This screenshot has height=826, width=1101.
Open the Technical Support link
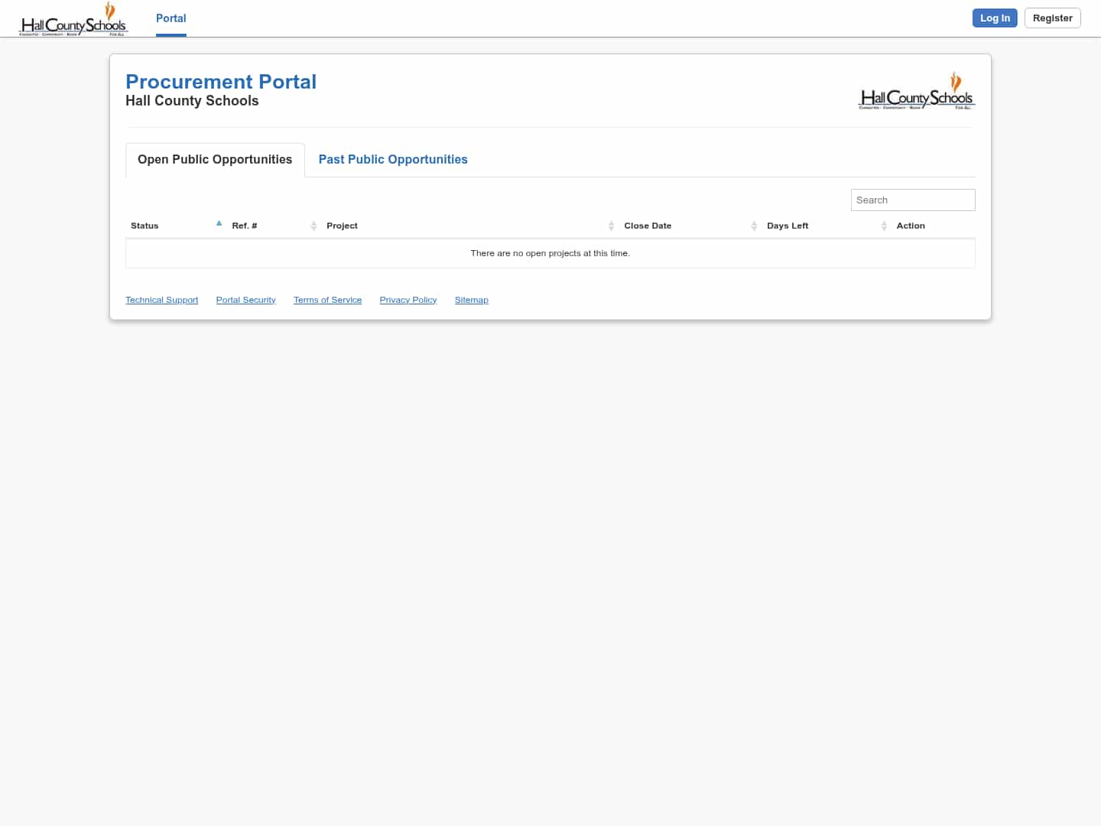(161, 300)
